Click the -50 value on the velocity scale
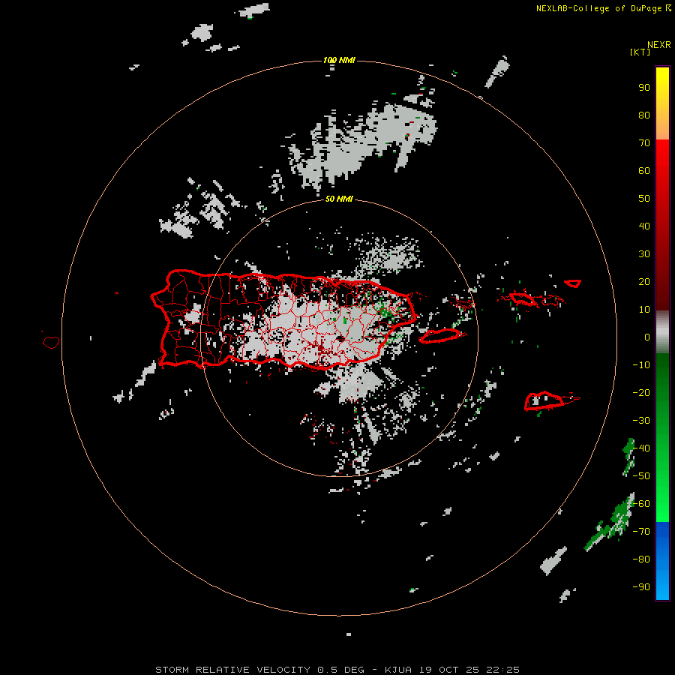The image size is (675, 675). point(641,476)
